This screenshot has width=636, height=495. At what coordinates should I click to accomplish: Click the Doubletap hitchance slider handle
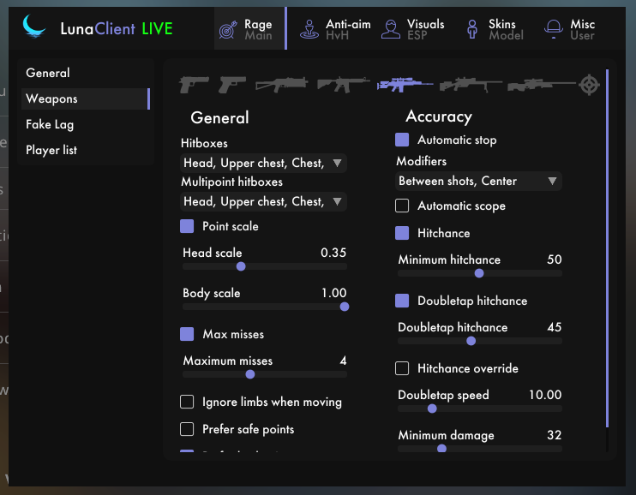pos(471,341)
